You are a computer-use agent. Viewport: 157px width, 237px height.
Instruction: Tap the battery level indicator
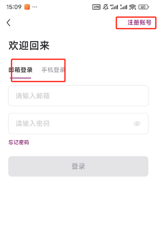point(143,7)
